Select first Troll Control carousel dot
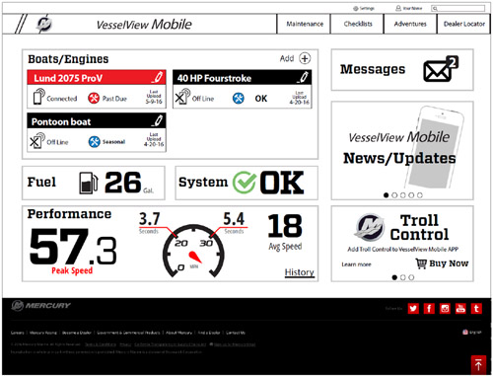 coord(394,277)
